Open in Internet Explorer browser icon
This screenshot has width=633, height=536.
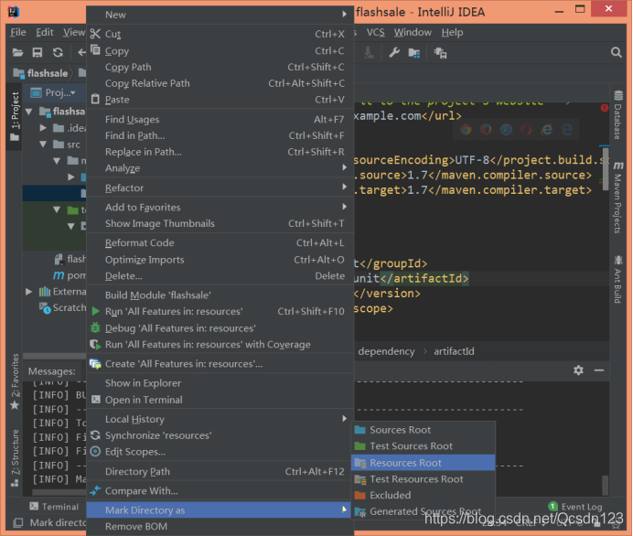(x=547, y=130)
